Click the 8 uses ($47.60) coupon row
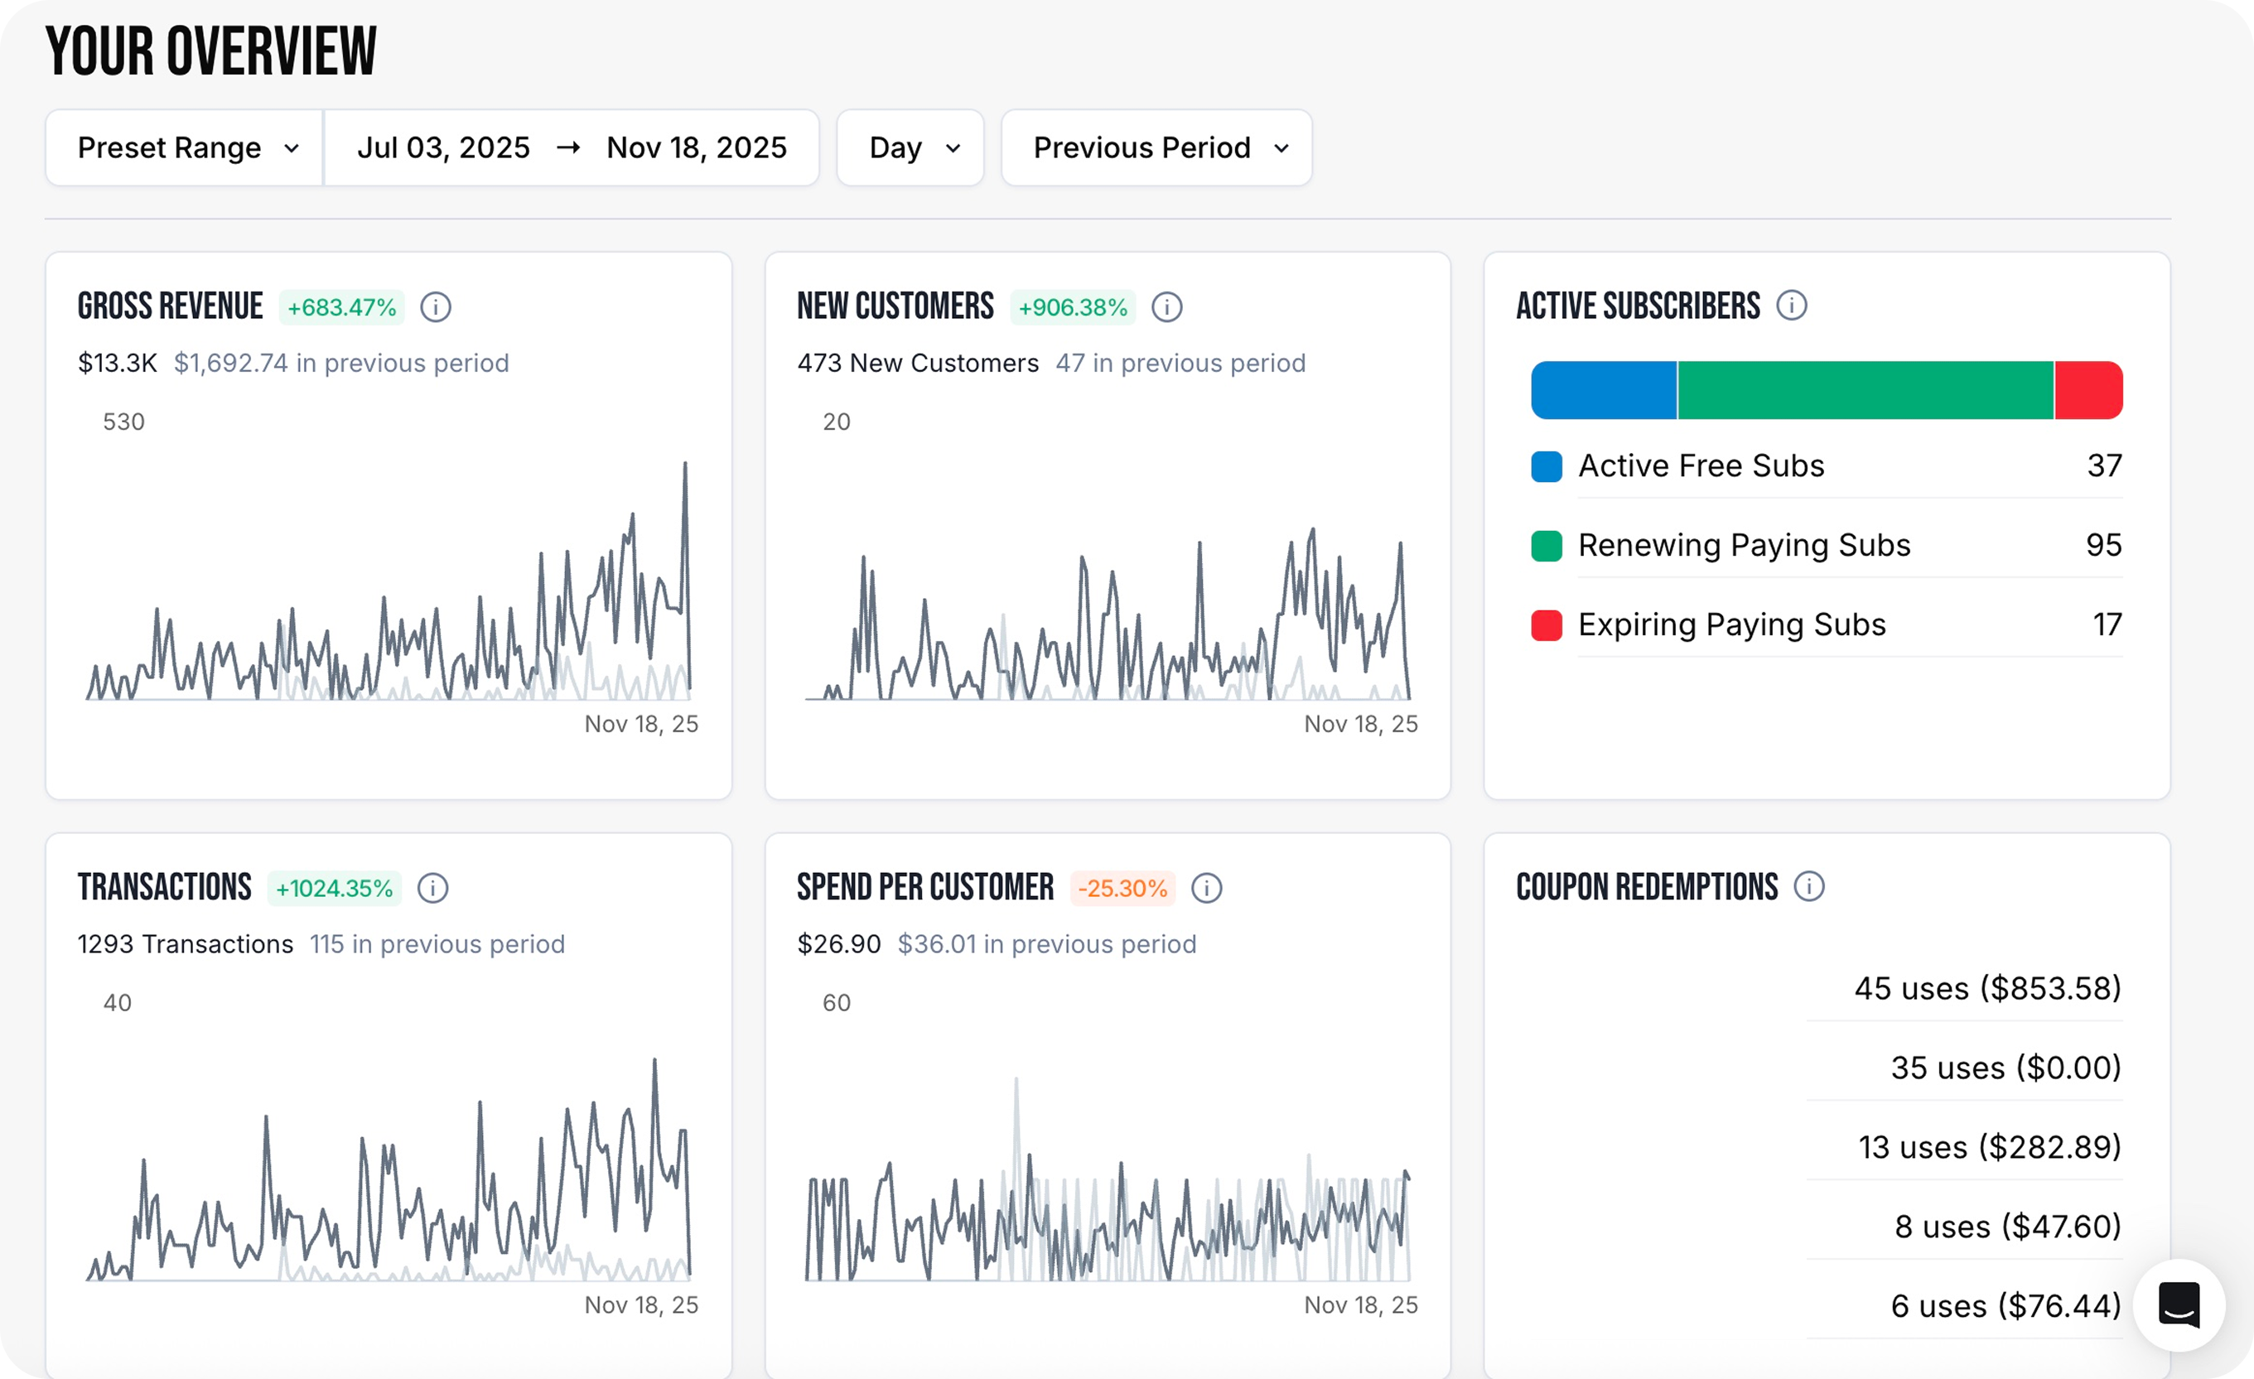 coord(1964,1227)
